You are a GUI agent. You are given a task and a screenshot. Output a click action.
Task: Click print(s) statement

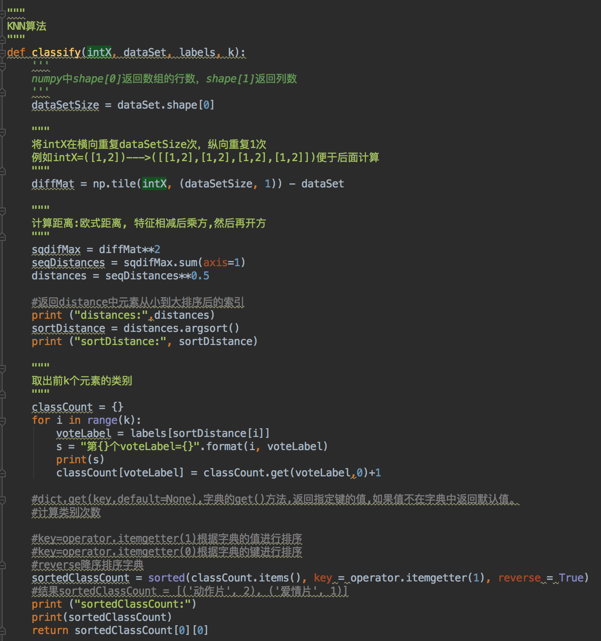click(x=80, y=460)
